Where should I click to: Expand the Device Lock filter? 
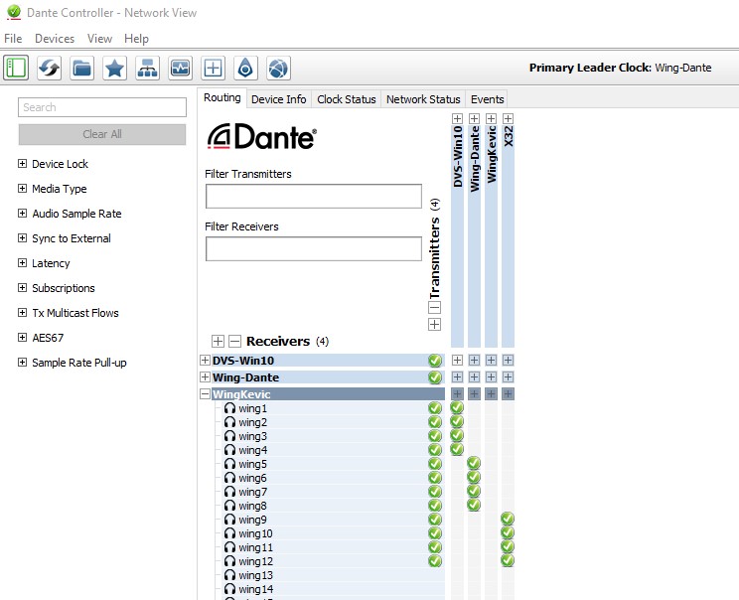pos(22,164)
